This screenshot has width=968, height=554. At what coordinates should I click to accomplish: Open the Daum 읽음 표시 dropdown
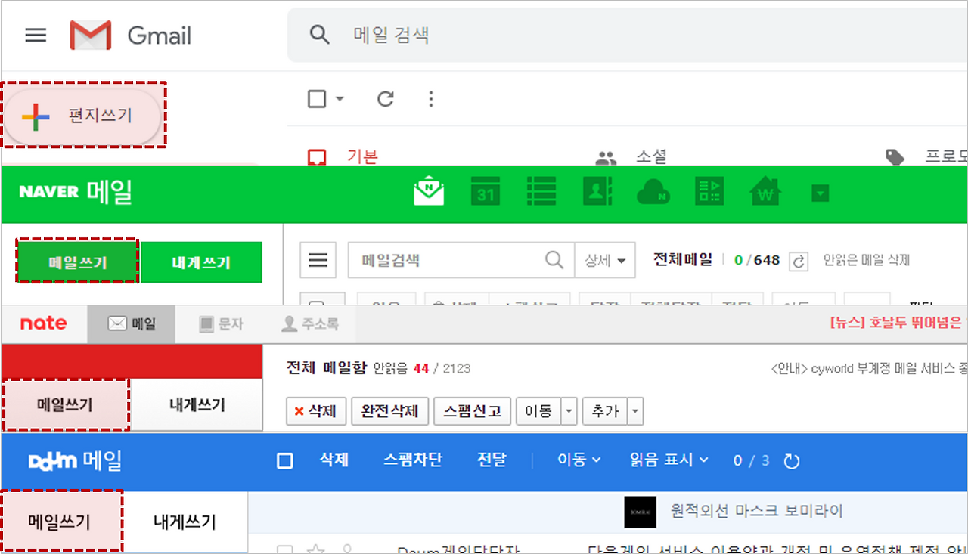pyautogui.click(x=669, y=460)
